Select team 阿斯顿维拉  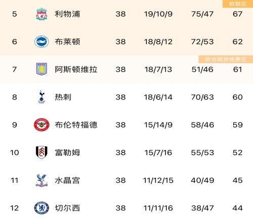[76, 69]
